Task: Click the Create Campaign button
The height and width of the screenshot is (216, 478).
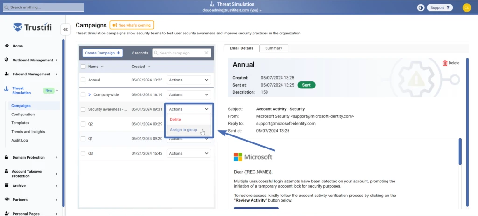Action: coord(102,53)
